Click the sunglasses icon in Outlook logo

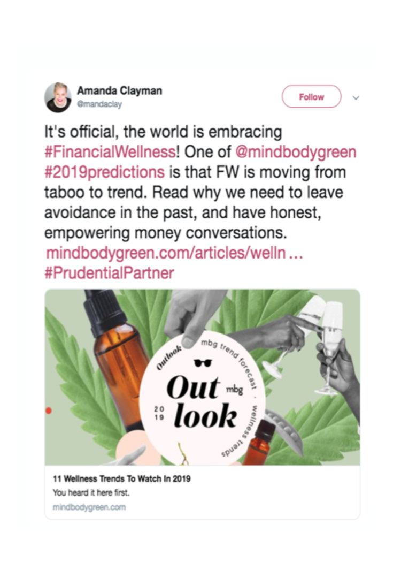(203, 363)
